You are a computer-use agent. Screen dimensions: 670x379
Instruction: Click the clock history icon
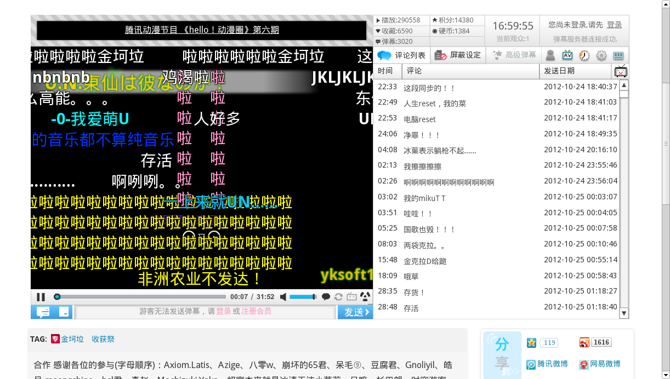tap(584, 55)
